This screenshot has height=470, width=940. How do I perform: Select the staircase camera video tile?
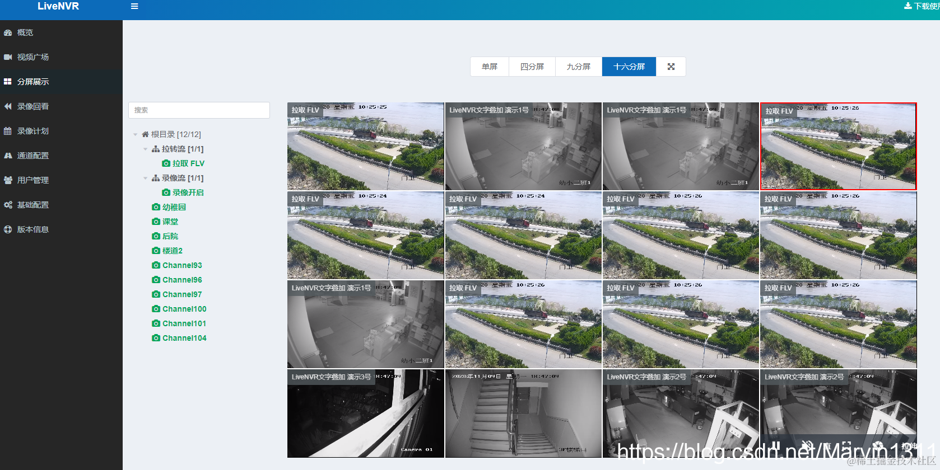[x=523, y=413]
